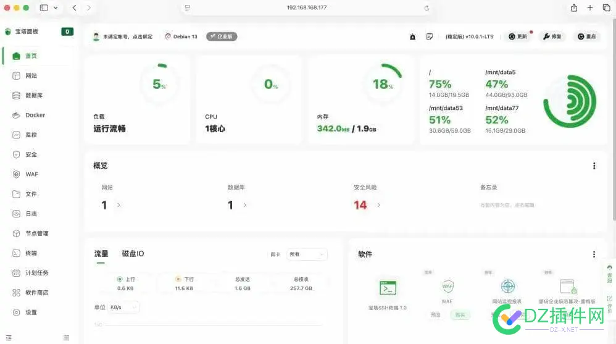Click Safari share icon
616x344 pixels.
coord(574,7)
